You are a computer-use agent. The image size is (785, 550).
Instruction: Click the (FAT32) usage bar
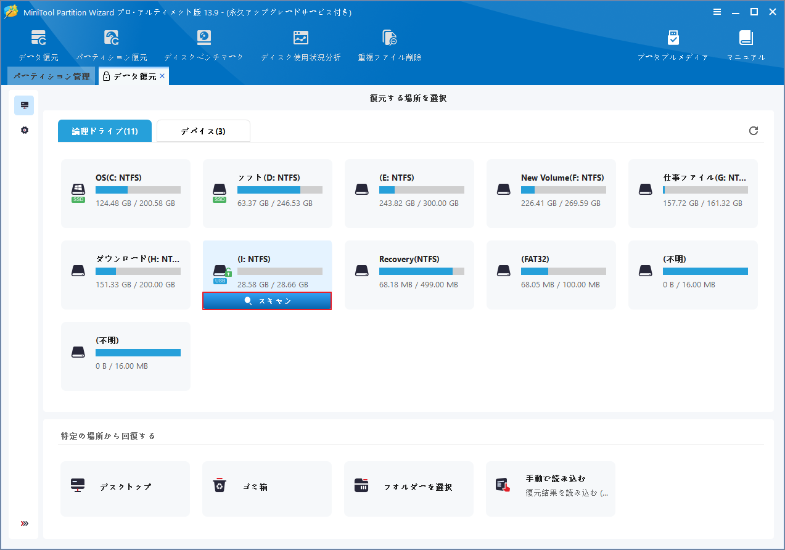(564, 271)
